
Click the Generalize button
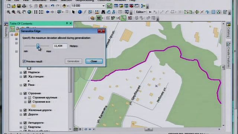73,61
